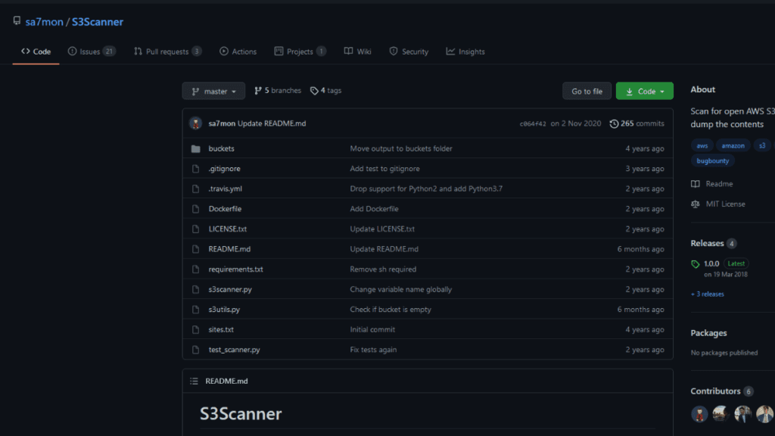This screenshot has width=775, height=436.
Task: Open the 265 commits history
Action: point(636,123)
